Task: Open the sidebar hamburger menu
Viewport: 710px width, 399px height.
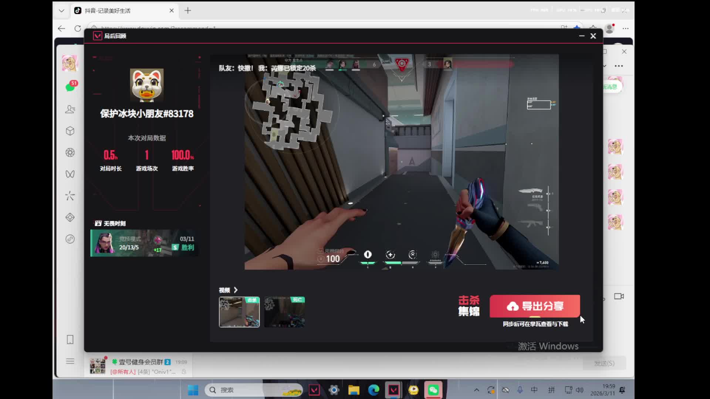Action: point(70,361)
